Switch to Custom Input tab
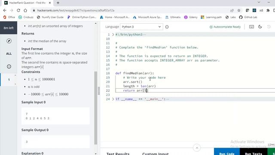This screenshot has height=155, width=275. (x=156, y=153)
